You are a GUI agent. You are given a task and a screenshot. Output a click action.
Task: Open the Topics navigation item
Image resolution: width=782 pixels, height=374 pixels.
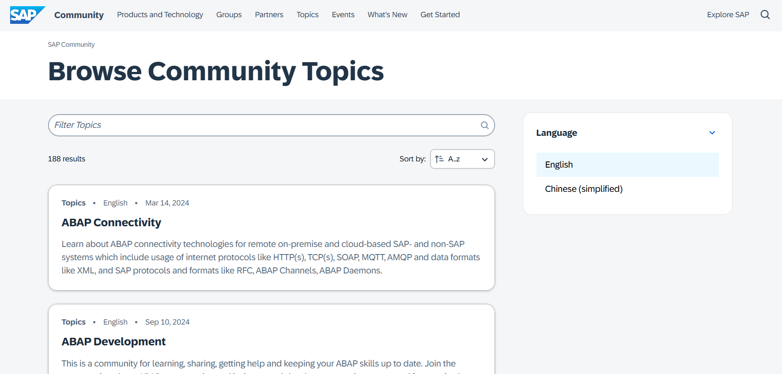point(307,15)
